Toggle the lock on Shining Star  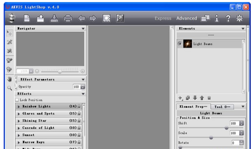click(x=79, y=121)
